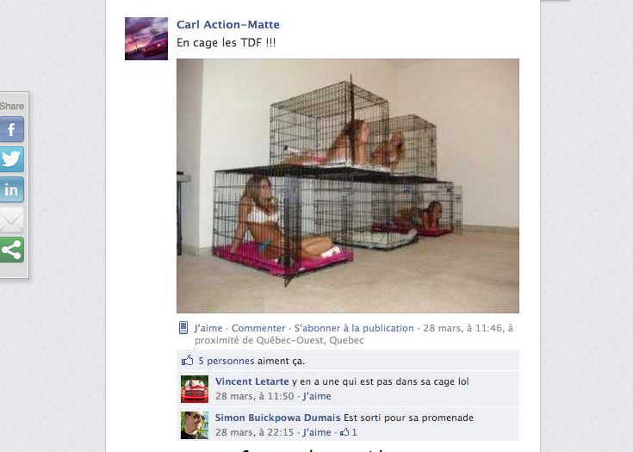Share on LinkedIn via sidebar icon
Viewport: 633px width, 452px height.
click(11, 189)
